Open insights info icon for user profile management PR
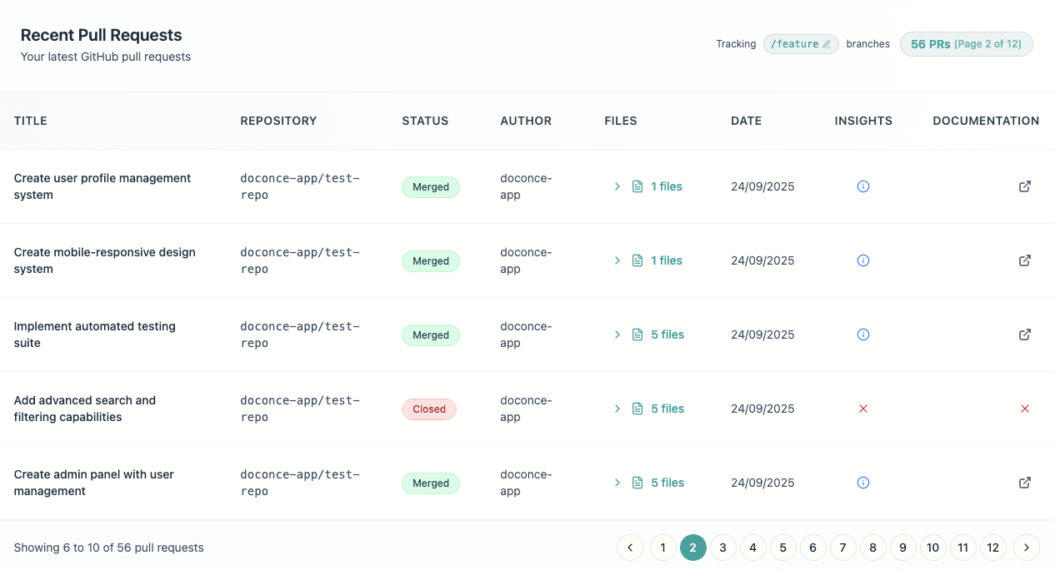Image resolution: width=1055 pixels, height=570 pixels. click(x=862, y=186)
